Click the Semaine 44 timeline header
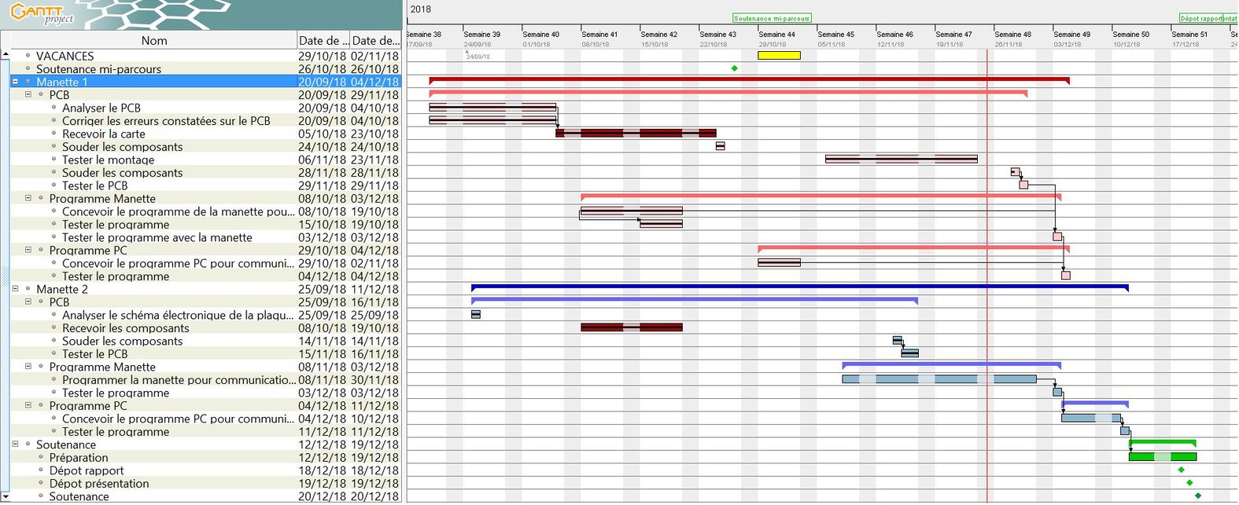The image size is (1239, 505). pyautogui.click(x=776, y=35)
